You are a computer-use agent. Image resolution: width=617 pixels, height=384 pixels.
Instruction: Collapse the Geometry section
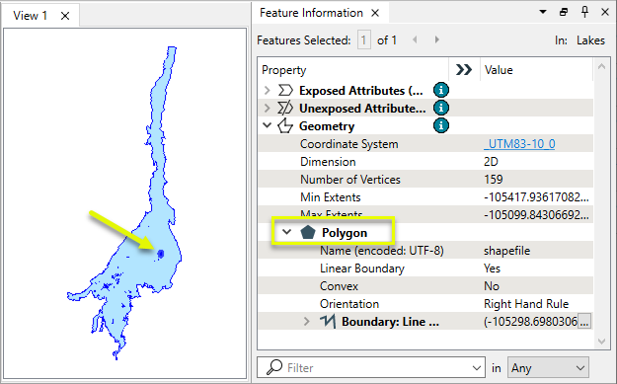tap(268, 125)
